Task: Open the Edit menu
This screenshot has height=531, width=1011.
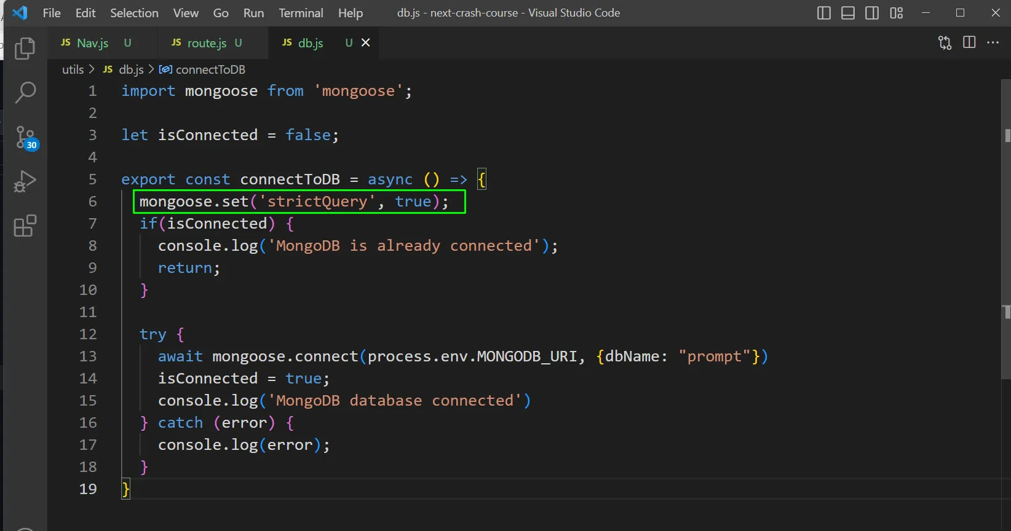Action: pyautogui.click(x=85, y=13)
